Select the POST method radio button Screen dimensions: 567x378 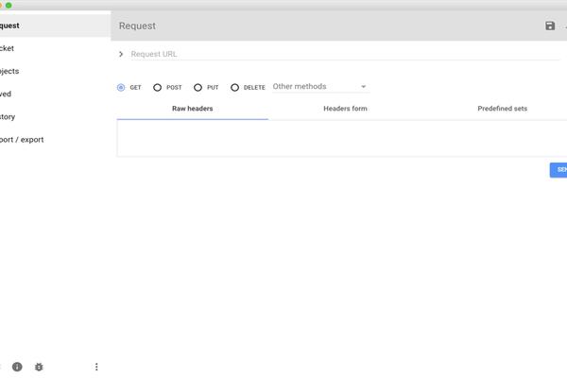(x=157, y=87)
